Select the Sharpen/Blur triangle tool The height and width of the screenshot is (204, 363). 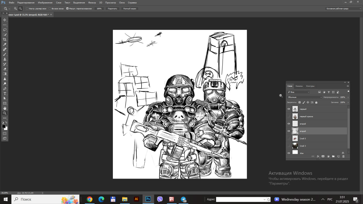click(x=5, y=79)
